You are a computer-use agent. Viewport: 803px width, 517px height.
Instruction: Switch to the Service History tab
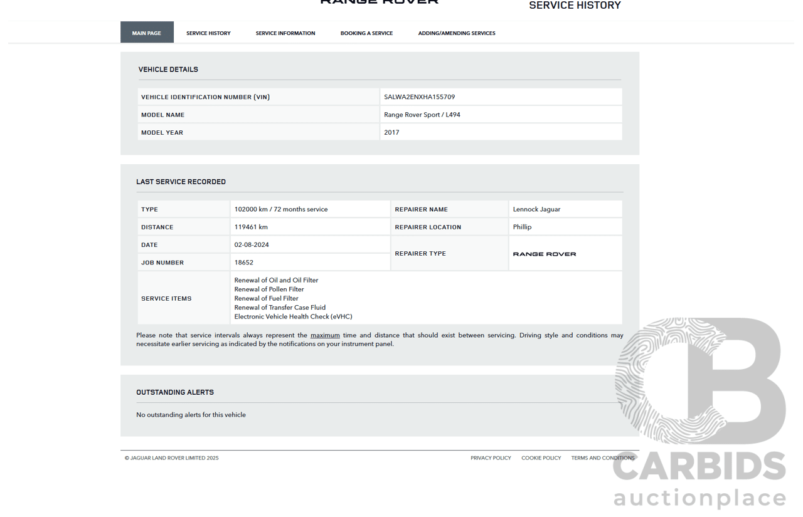tap(208, 33)
